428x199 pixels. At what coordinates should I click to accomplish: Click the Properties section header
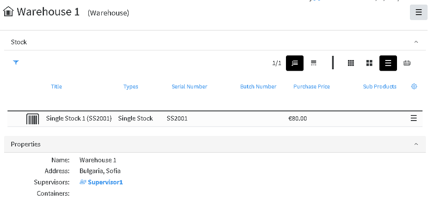(x=215, y=144)
